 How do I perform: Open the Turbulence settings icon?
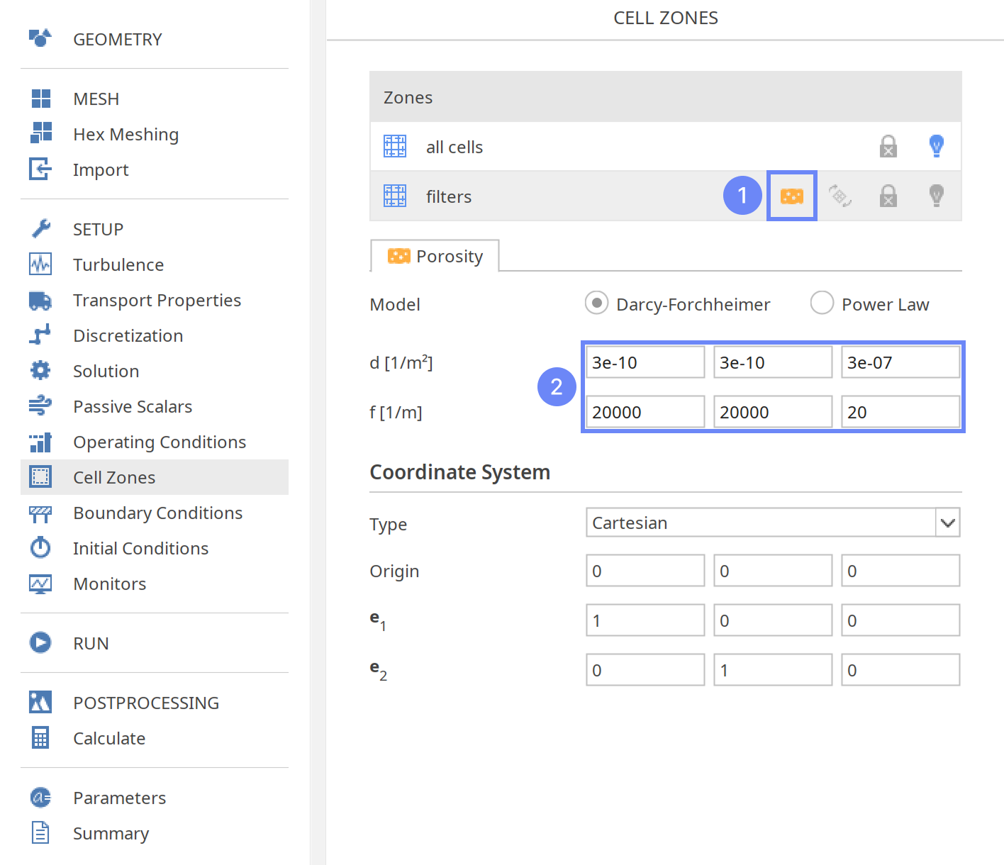pos(40,264)
